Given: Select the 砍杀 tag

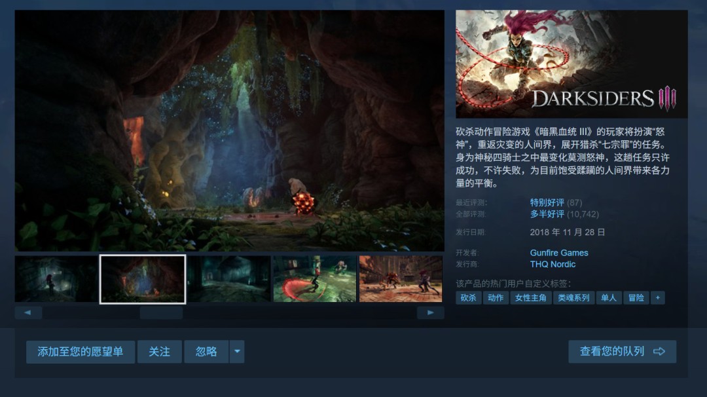Looking at the screenshot, I should pos(469,297).
